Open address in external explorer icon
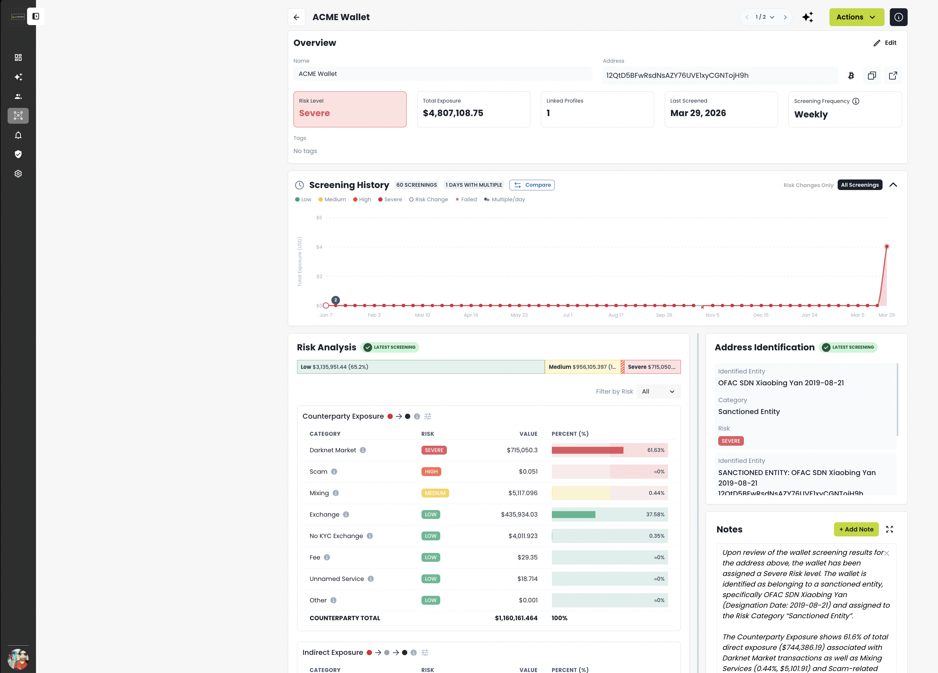This screenshot has height=673, width=938. [x=892, y=76]
